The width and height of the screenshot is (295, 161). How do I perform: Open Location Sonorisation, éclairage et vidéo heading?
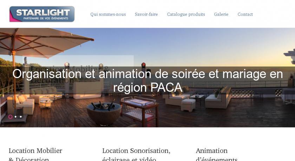click(x=136, y=155)
